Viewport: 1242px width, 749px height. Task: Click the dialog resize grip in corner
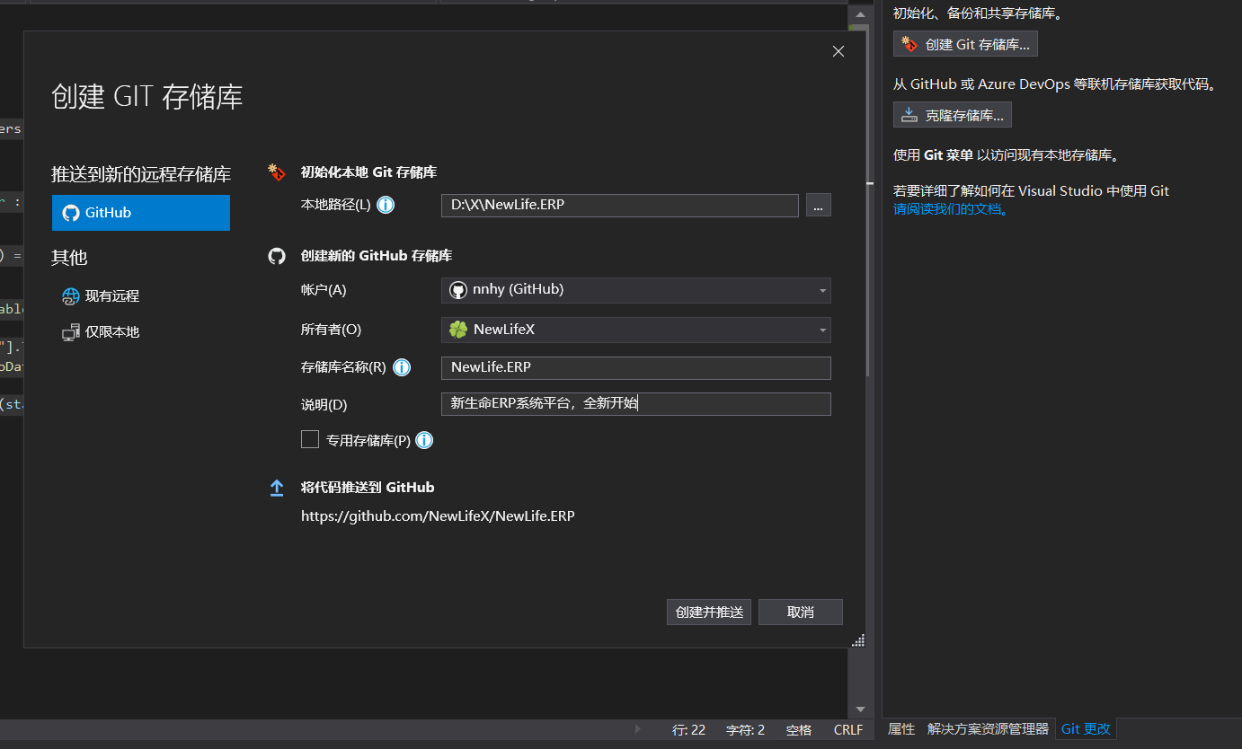[858, 640]
